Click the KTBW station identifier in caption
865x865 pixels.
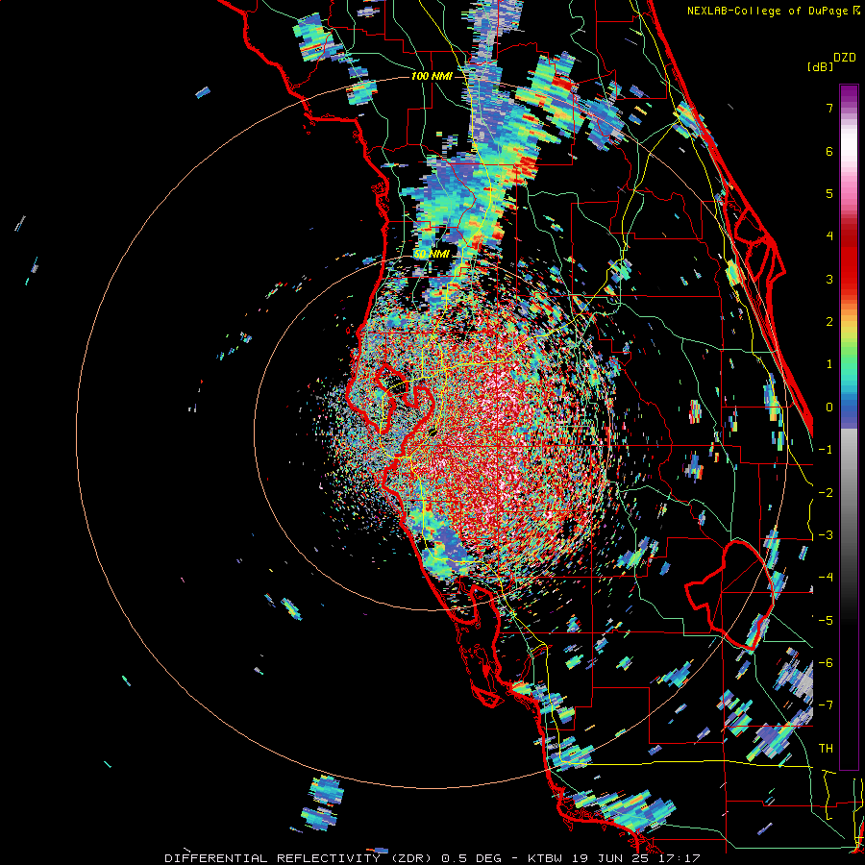point(543,858)
